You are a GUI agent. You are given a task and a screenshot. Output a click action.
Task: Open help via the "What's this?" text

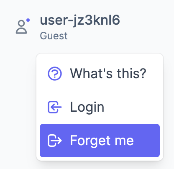click(108, 73)
